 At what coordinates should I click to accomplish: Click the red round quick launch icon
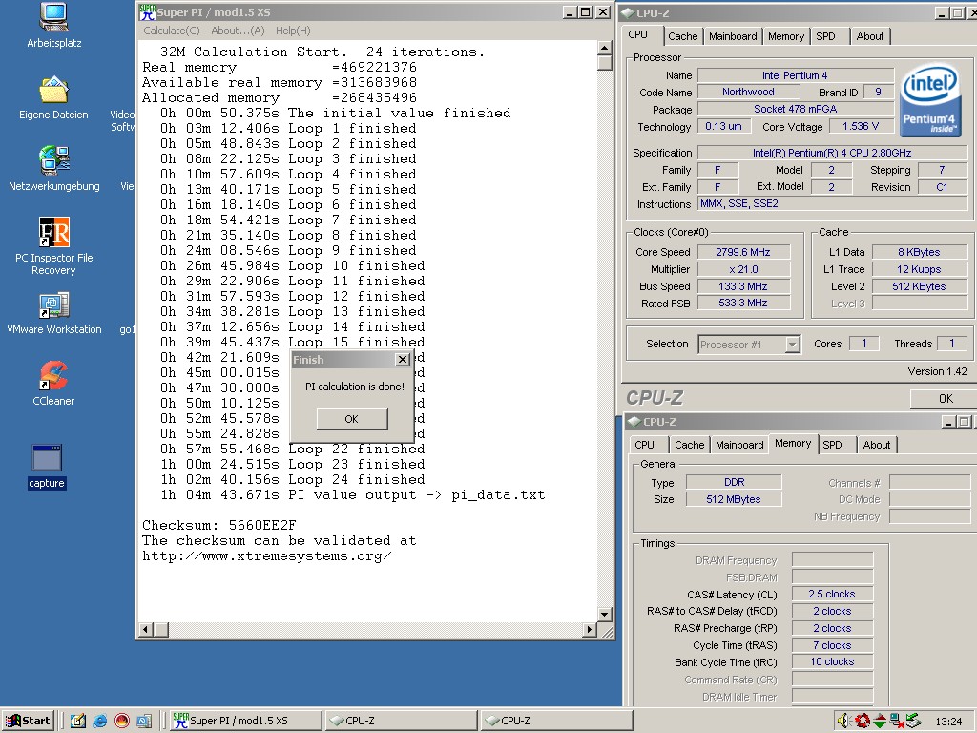click(x=122, y=722)
